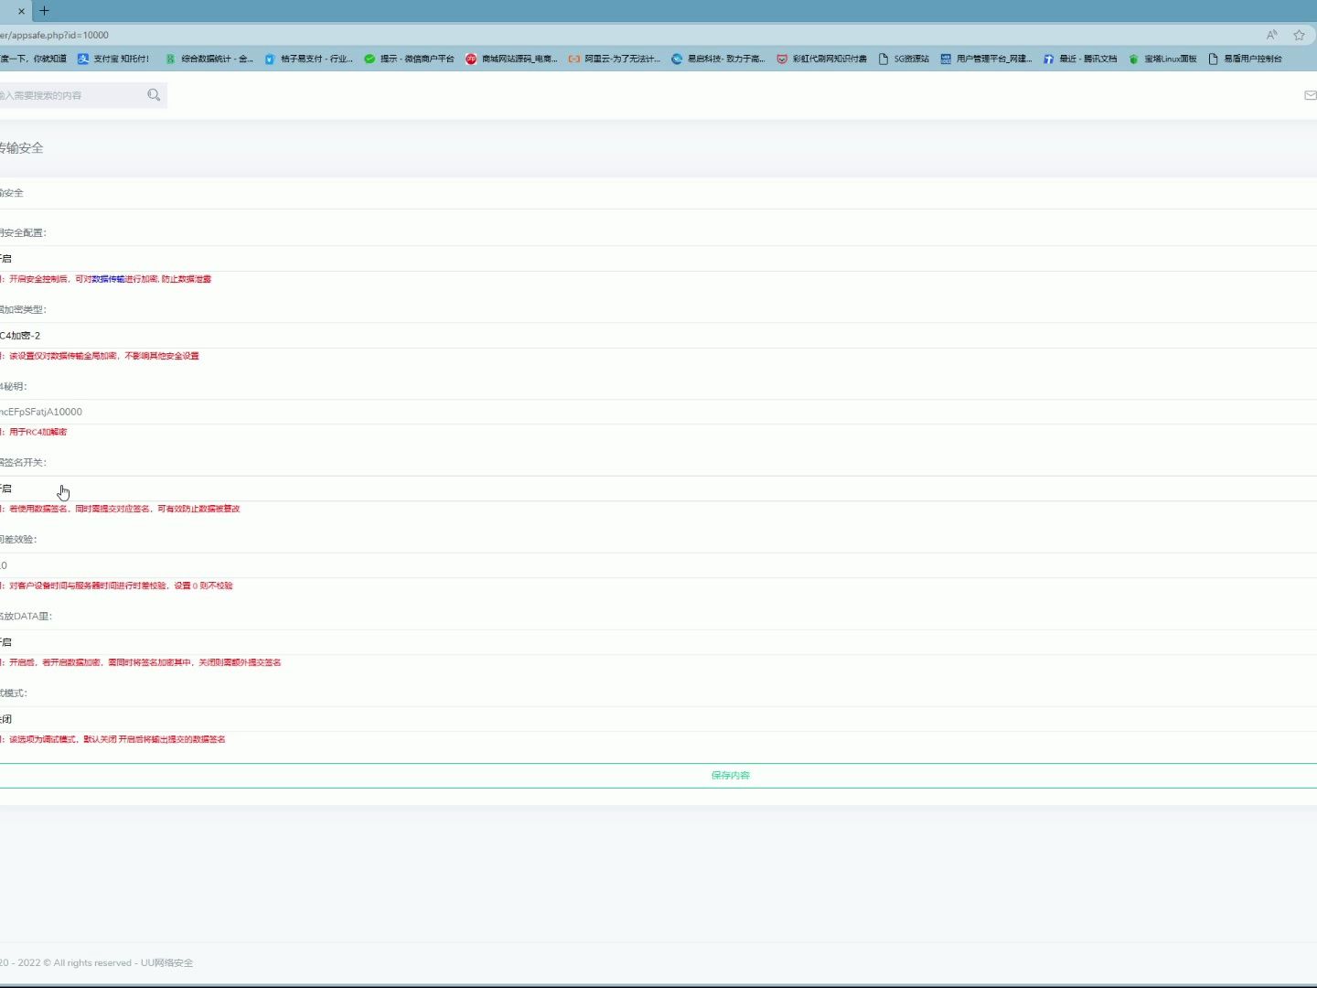Viewport: 1317px width, 988px height.
Task: Expand the 调试模式 dropdown showing 关闭
Action: pyautogui.click(x=658, y=719)
